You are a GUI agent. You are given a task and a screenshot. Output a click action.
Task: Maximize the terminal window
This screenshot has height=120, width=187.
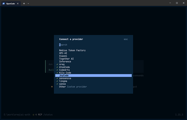click(x=177, y=3)
